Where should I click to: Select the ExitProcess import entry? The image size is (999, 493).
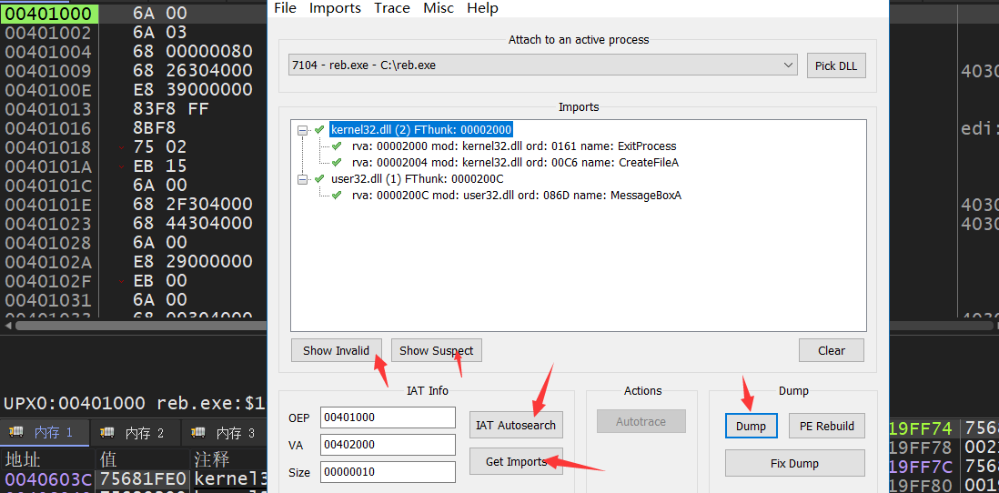click(x=514, y=146)
